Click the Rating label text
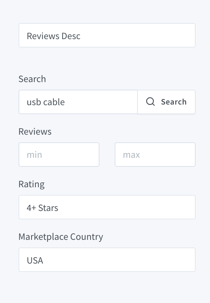This screenshot has height=303, width=210. tap(31, 184)
